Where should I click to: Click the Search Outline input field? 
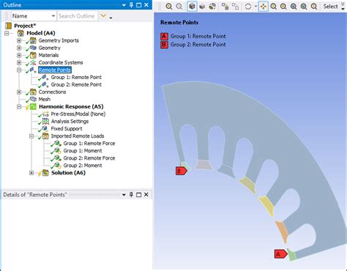point(78,16)
